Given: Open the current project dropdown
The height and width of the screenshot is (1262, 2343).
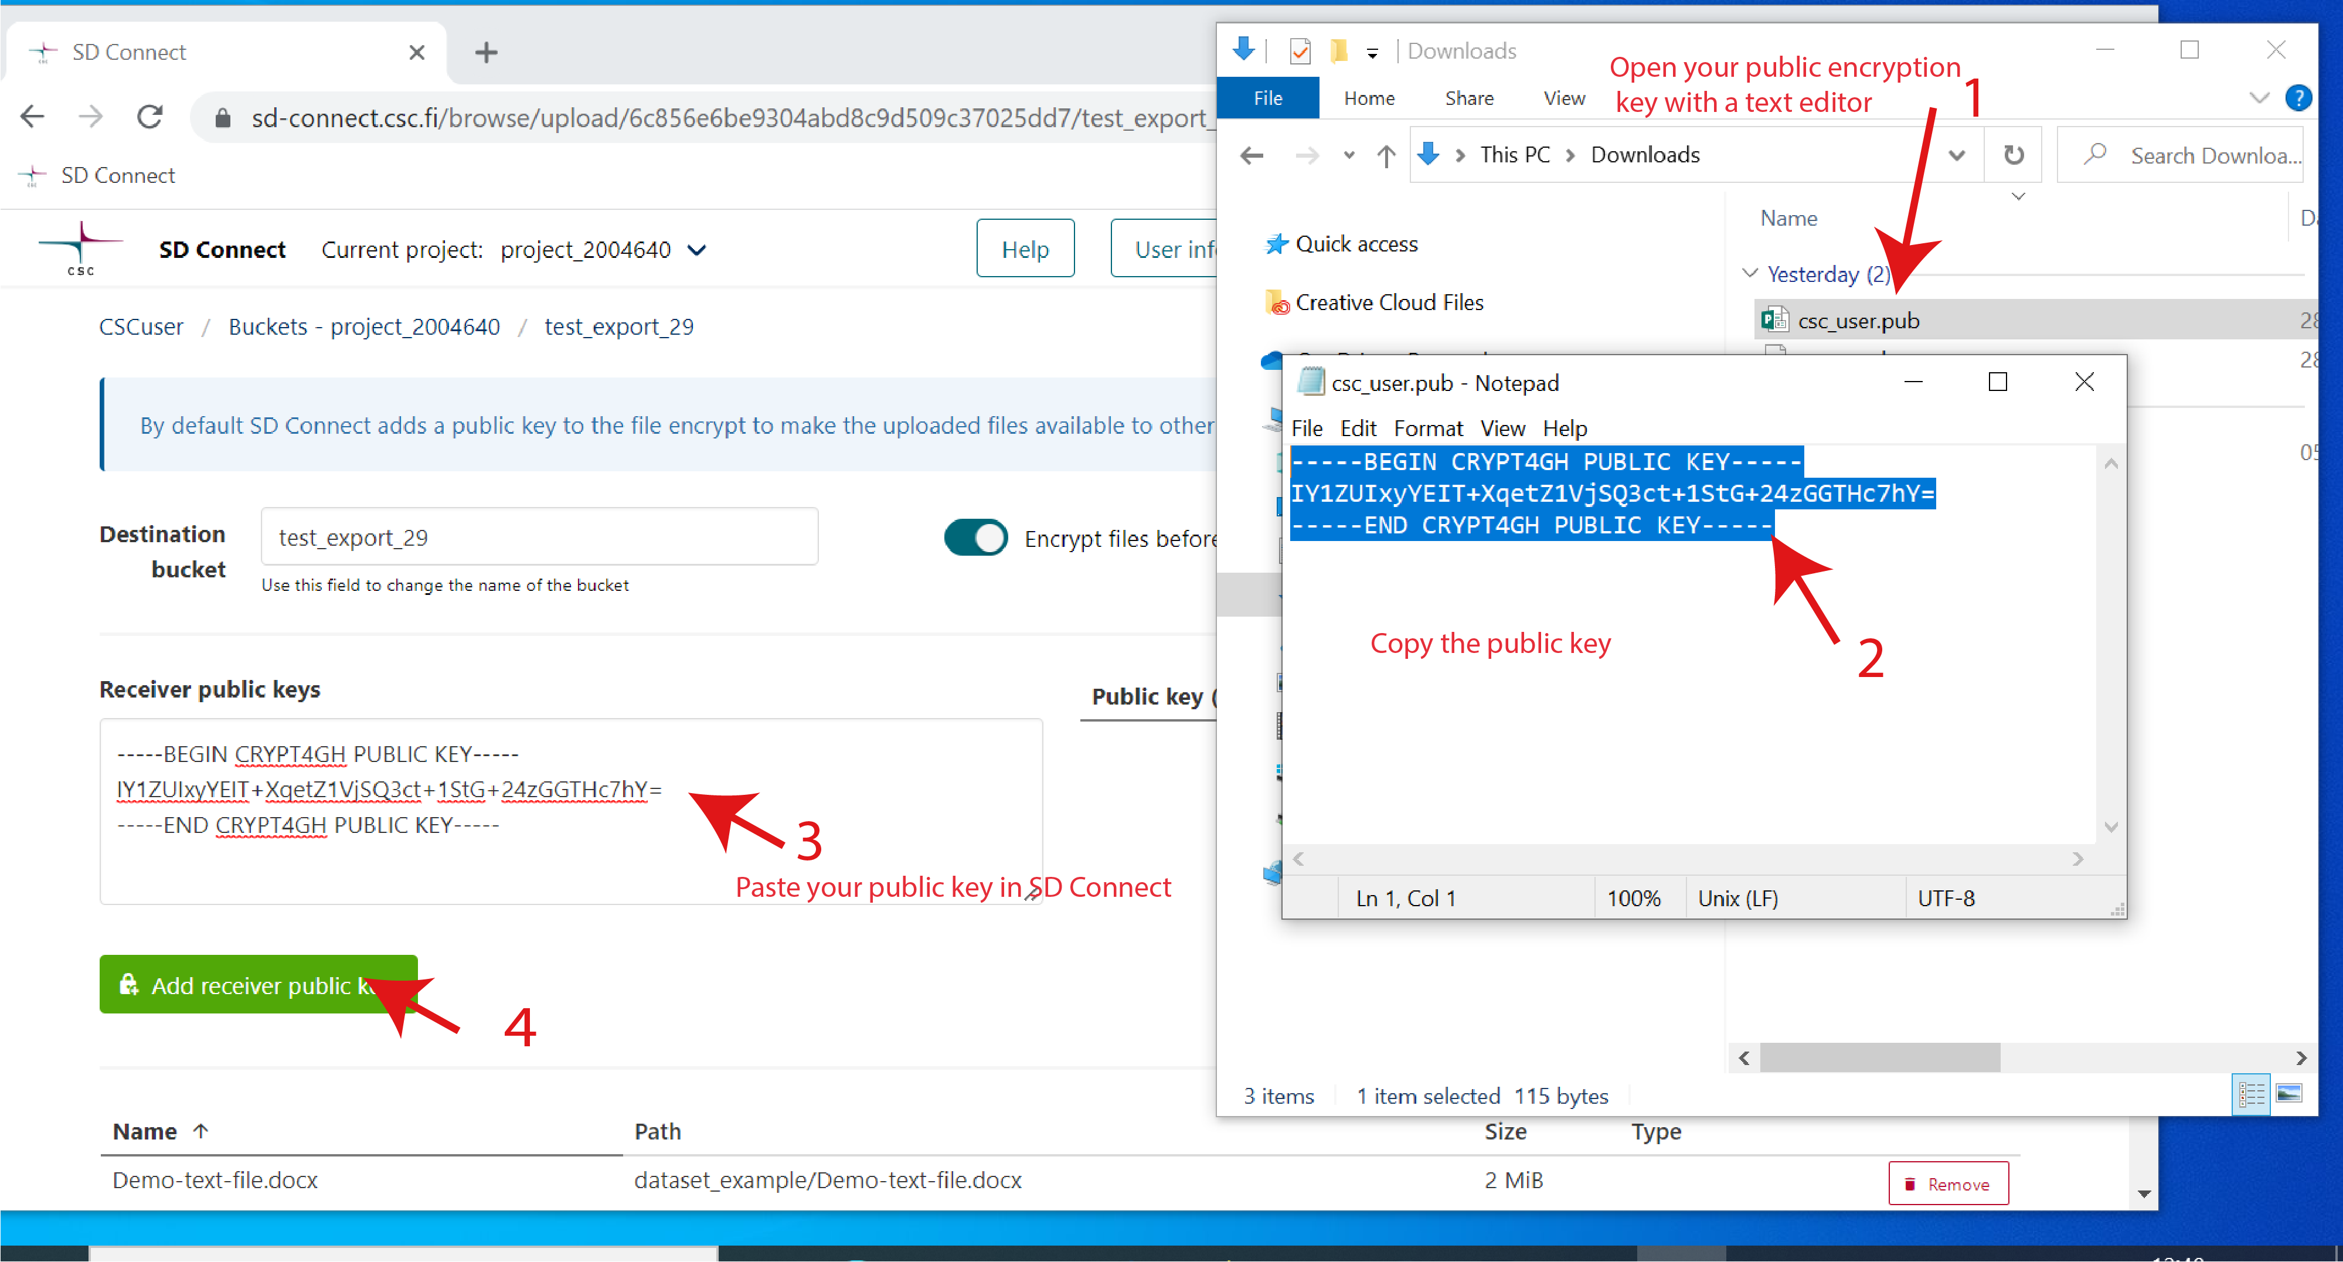Looking at the screenshot, I should 604,250.
